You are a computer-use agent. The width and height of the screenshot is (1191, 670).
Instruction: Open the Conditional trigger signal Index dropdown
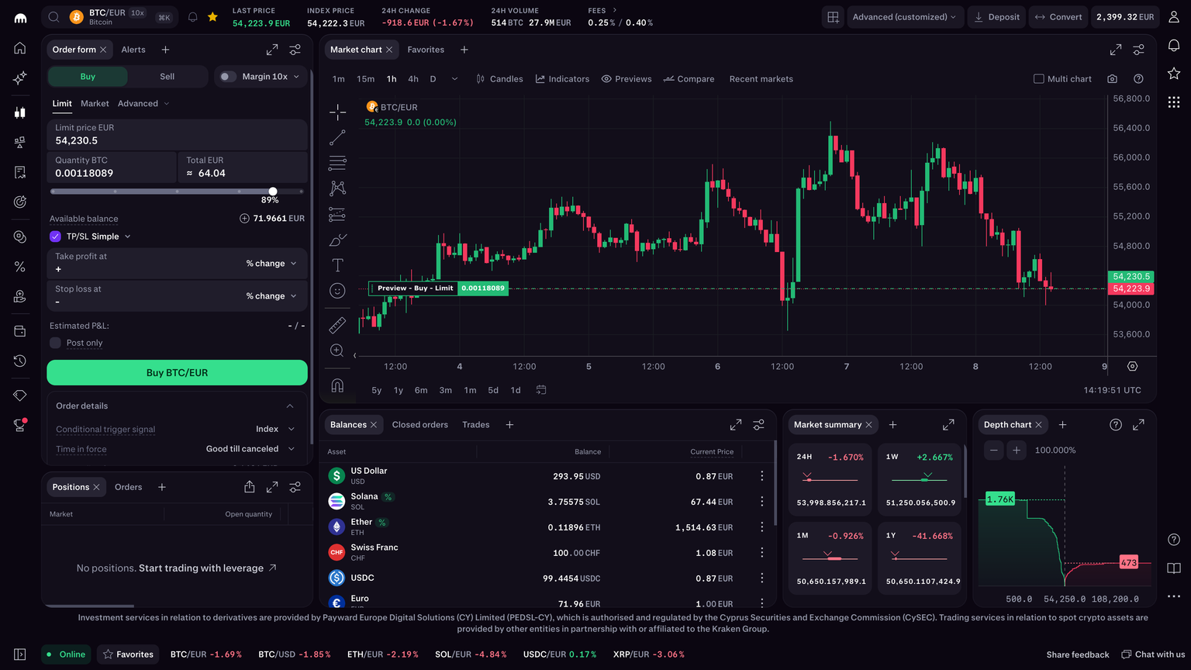[275, 429]
